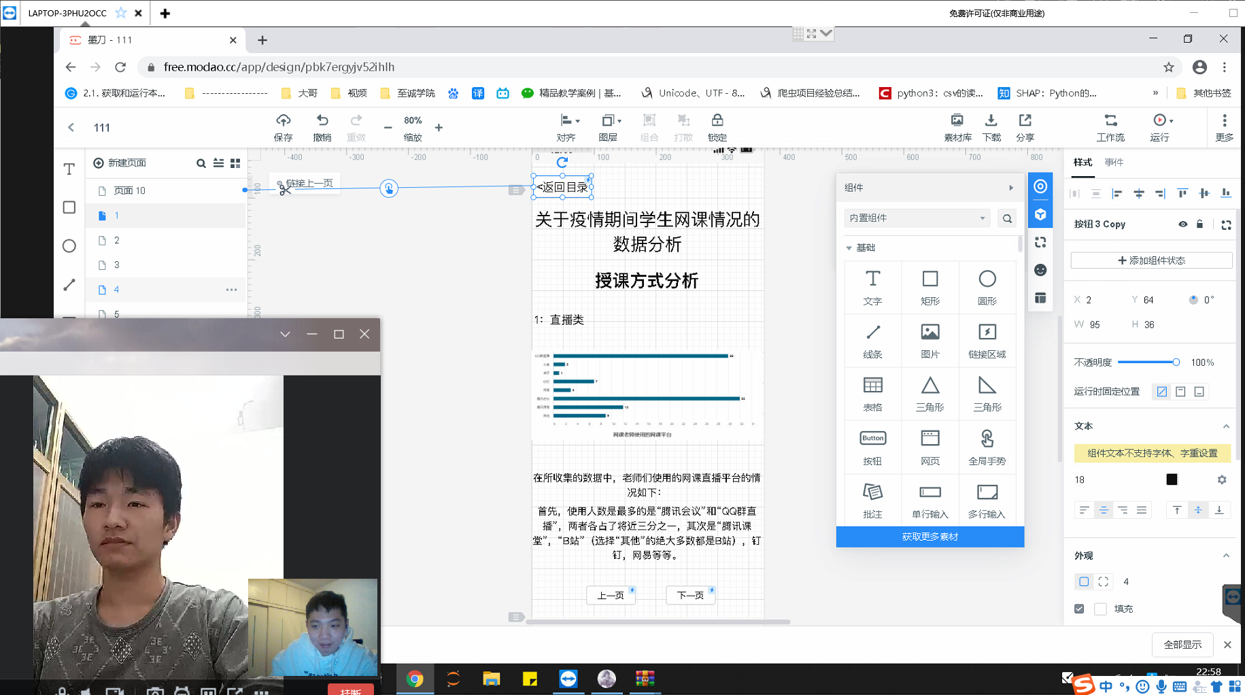The height and width of the screenshot is (695, 1245).
Task: Click the opacity slider handle
Action: (x=1176, y=362)
